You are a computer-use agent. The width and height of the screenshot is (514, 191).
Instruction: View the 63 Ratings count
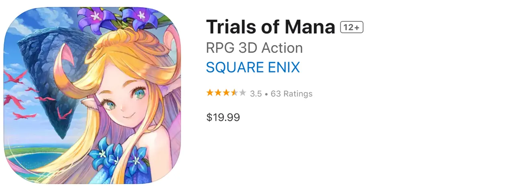coord(292,94)
